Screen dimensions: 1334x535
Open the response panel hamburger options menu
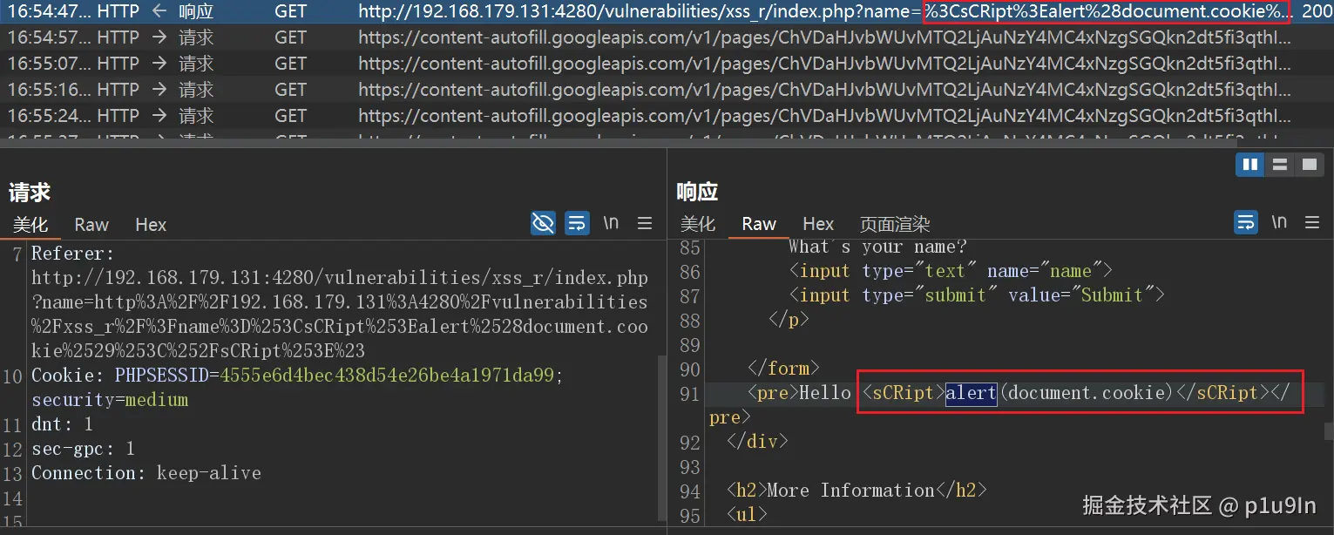(x=1312, y=222)
